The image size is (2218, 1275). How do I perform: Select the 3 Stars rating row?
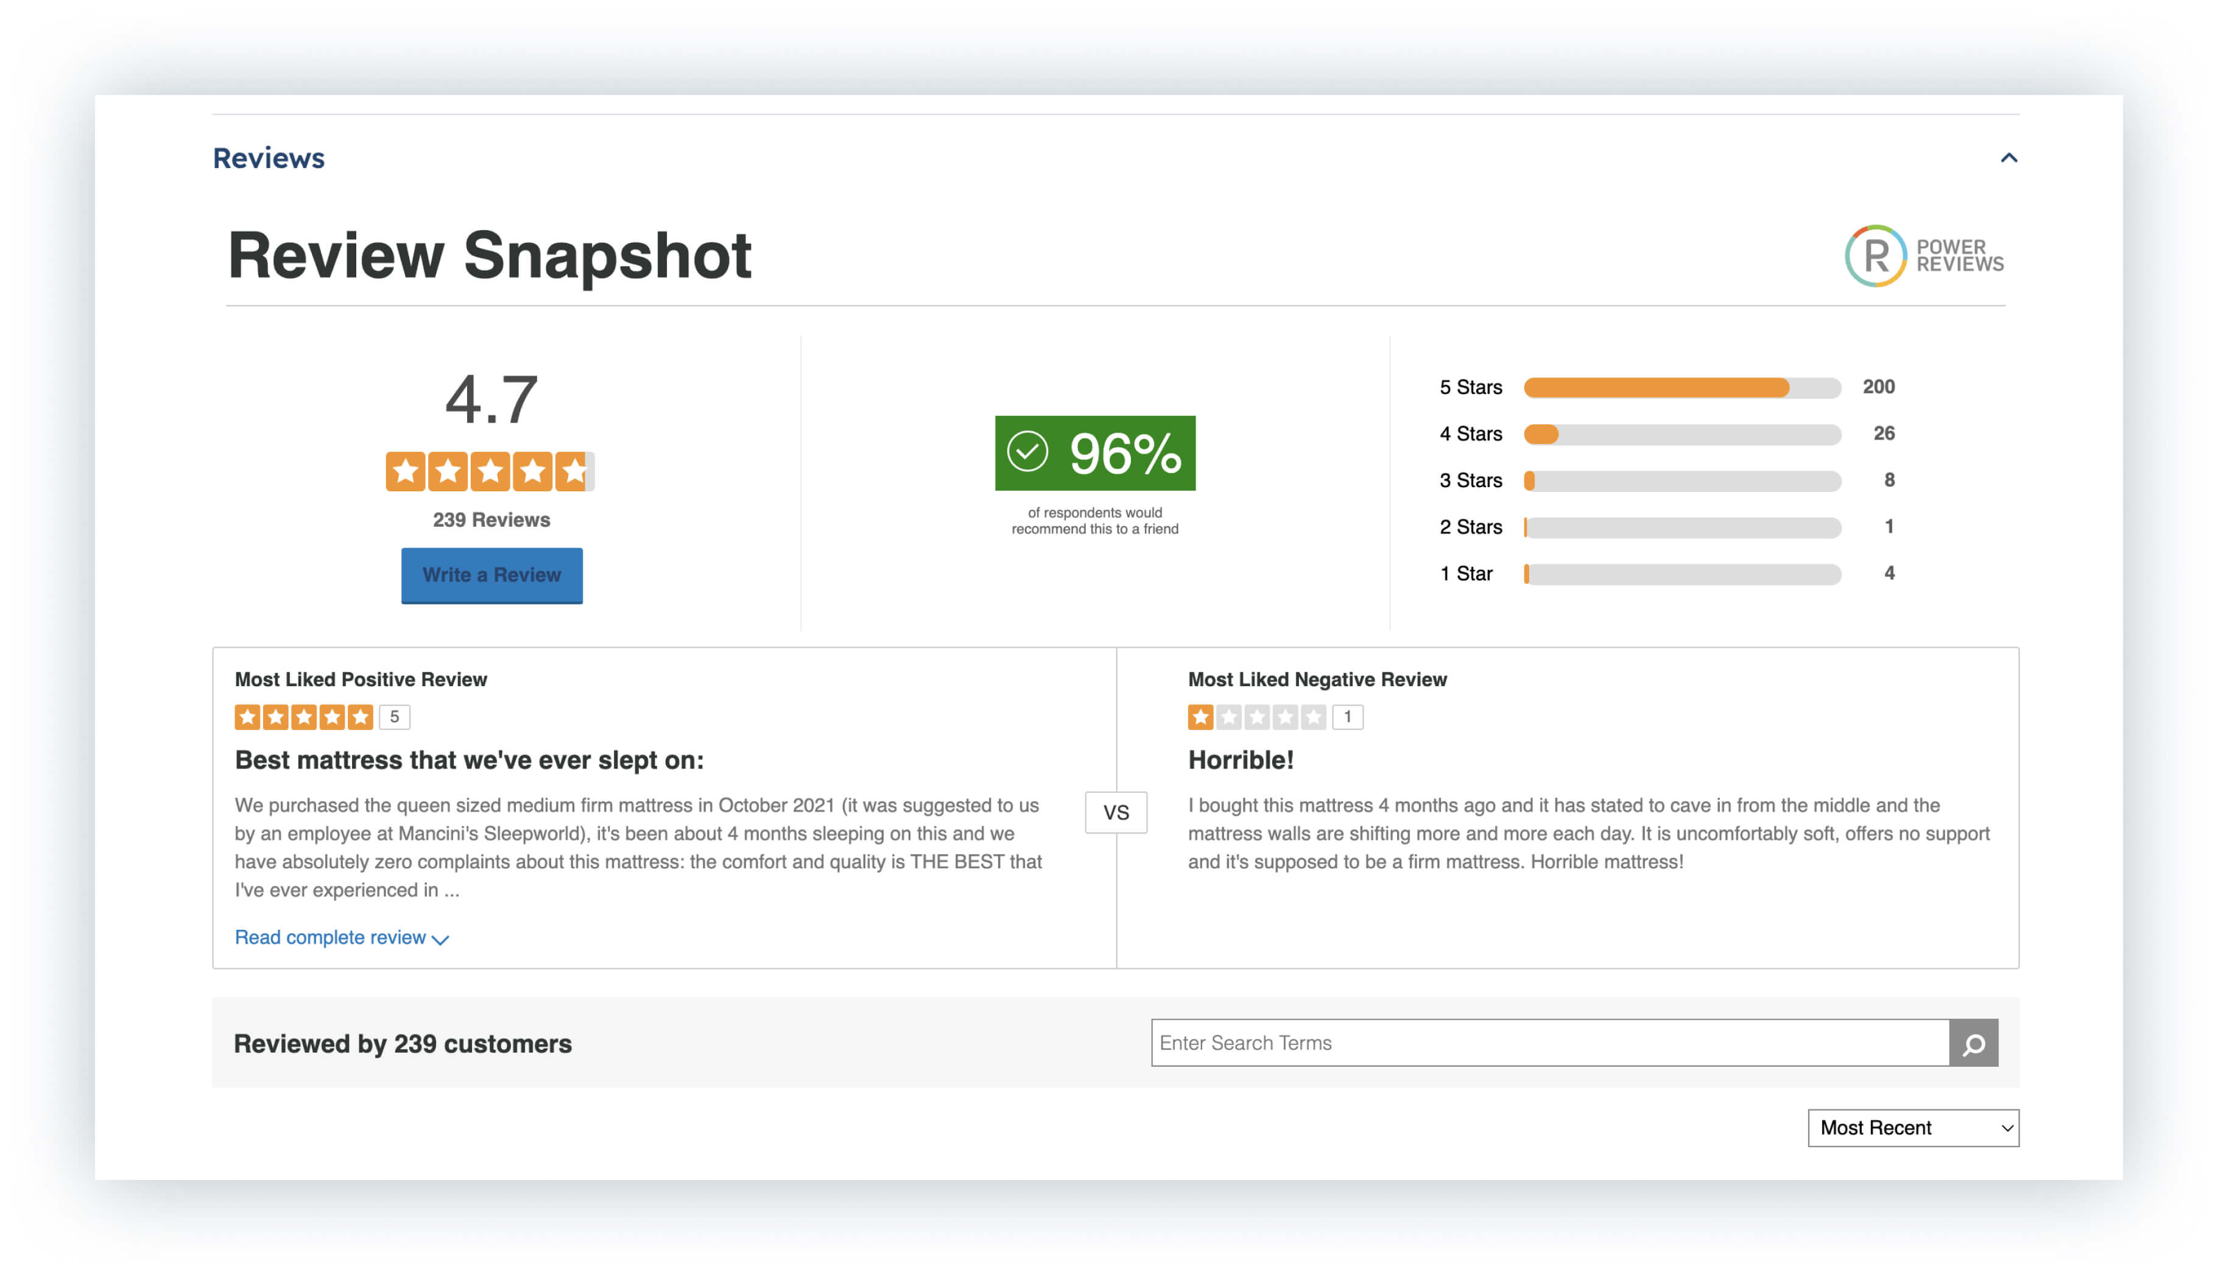[1681, 481]
